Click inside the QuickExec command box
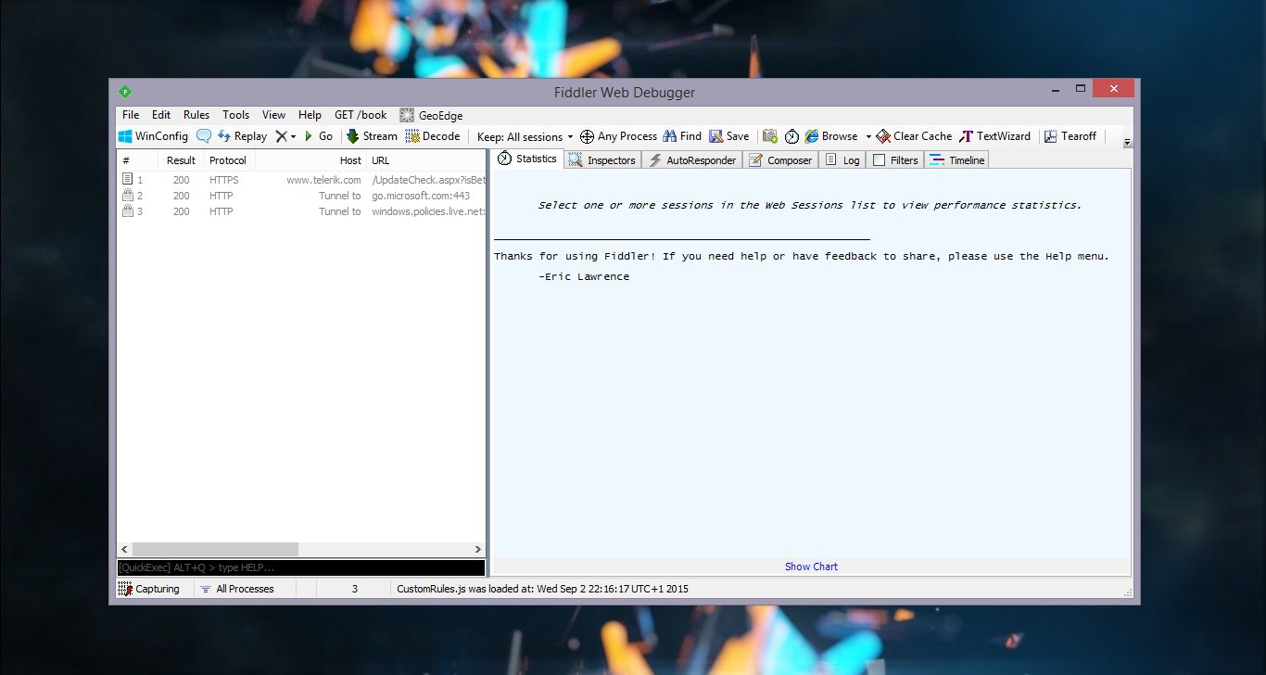The width and height of the screenshot is (1266, 675). pyautogui.click(x=300, y=567)
